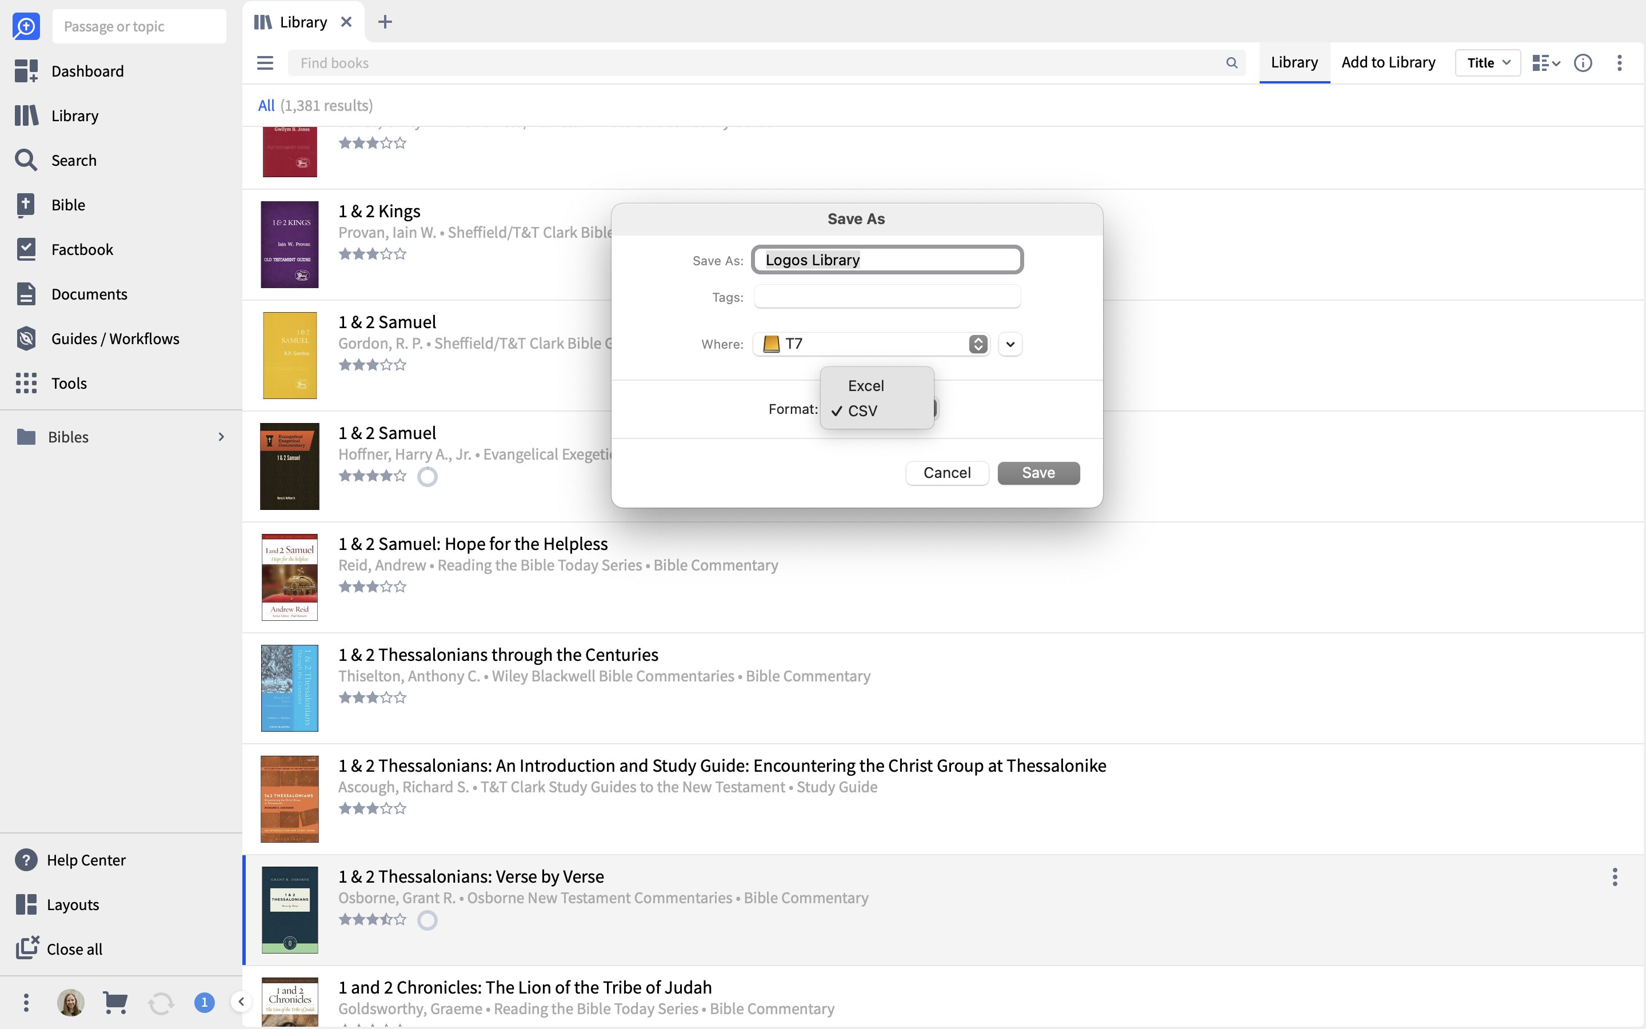Screen dimensions: 1646x1029
Task: Click the Save As filename field
Action: (x=887, y=260)
